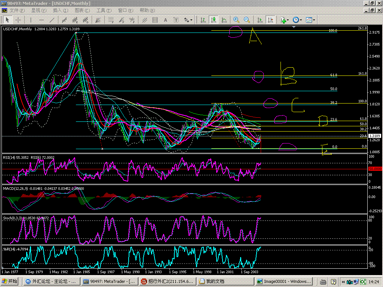The width and height of the screenshot is (383, 287).
Task: Zoom in on the chart
Action: point(236,20)
